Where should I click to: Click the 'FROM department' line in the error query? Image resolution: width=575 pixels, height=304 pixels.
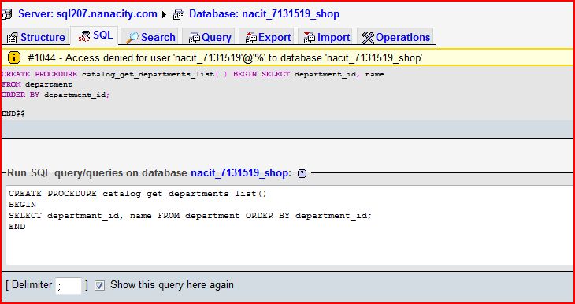[x=37, y=85]
